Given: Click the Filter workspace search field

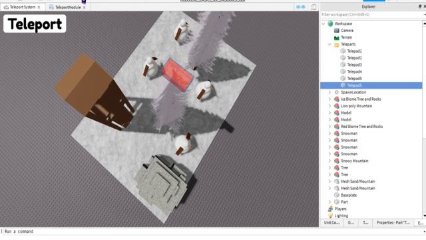Looking at the screenshot, I should click(371, 15).
